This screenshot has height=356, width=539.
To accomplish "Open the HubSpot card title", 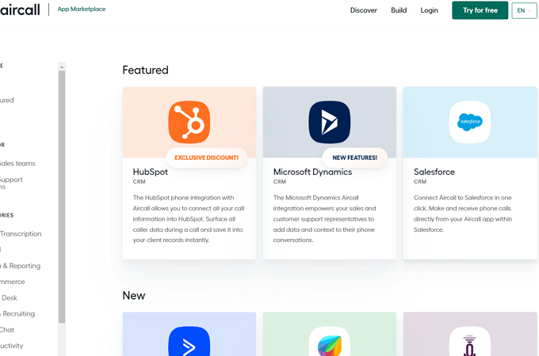I will [x=151, y=172].
